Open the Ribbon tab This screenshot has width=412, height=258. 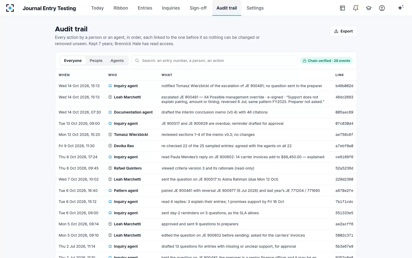pos(121,8)
